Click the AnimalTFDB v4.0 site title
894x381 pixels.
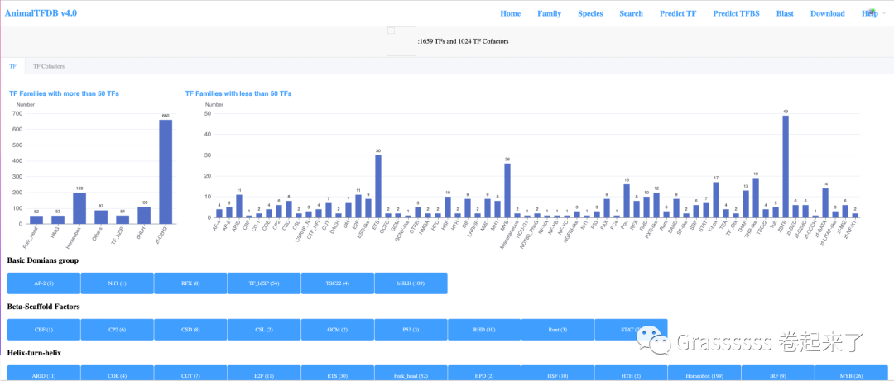(41, 13)
